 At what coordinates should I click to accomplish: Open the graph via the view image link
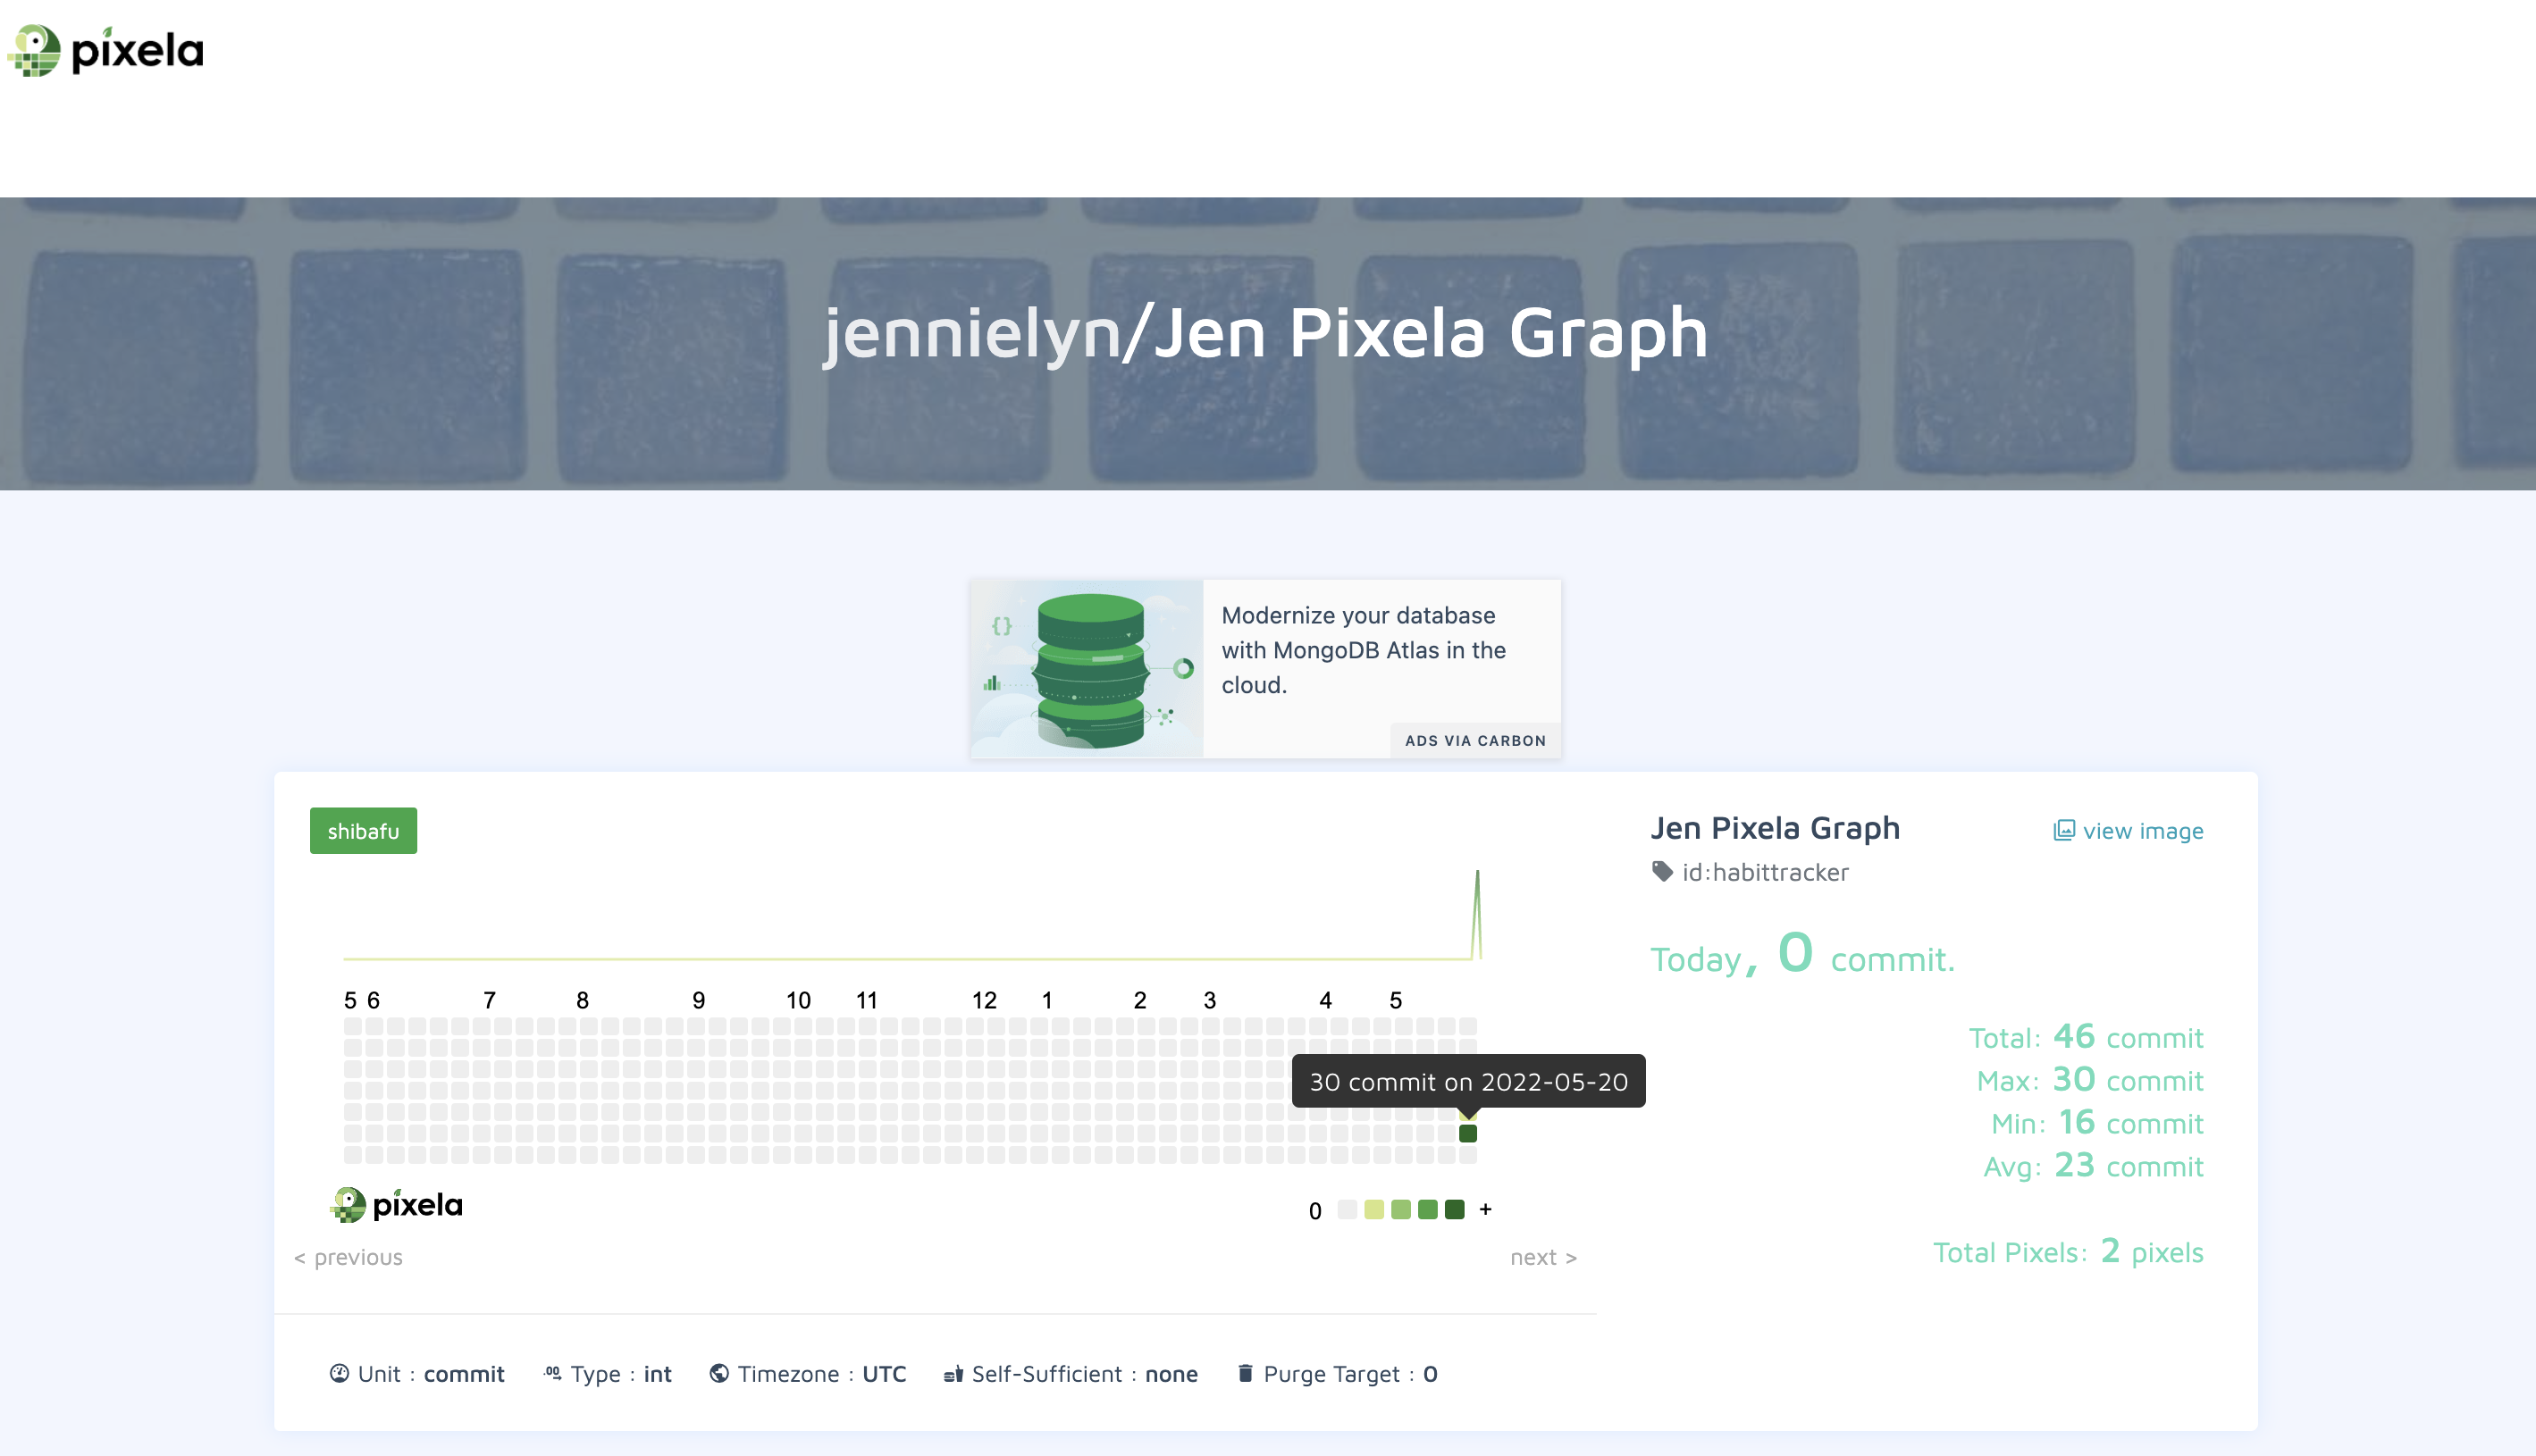click(2143, 830)
